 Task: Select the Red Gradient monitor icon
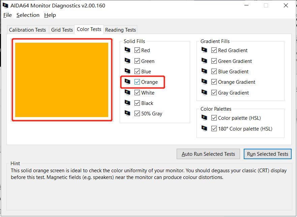(x=205, y=50)
